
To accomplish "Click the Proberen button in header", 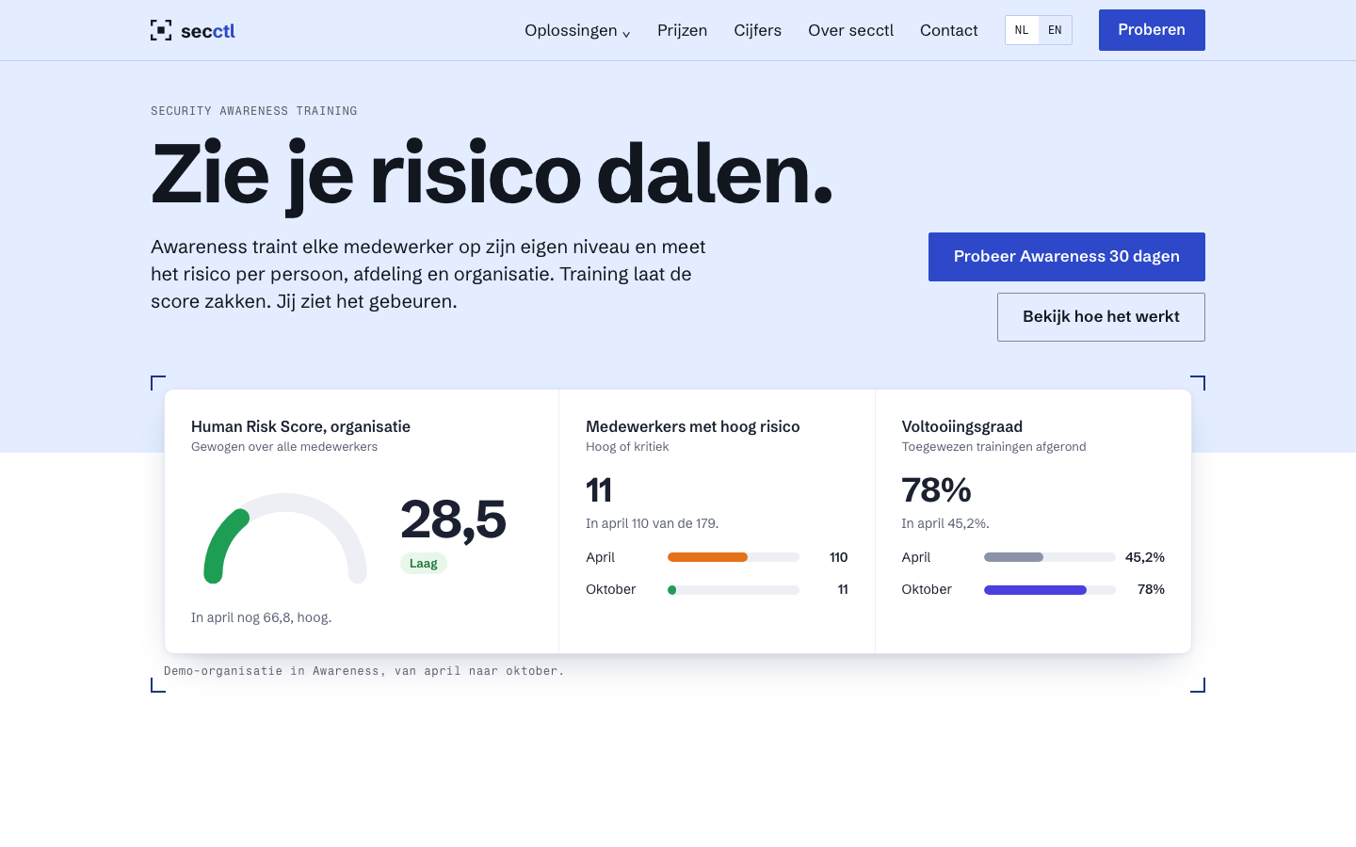I will point(1152,30).
